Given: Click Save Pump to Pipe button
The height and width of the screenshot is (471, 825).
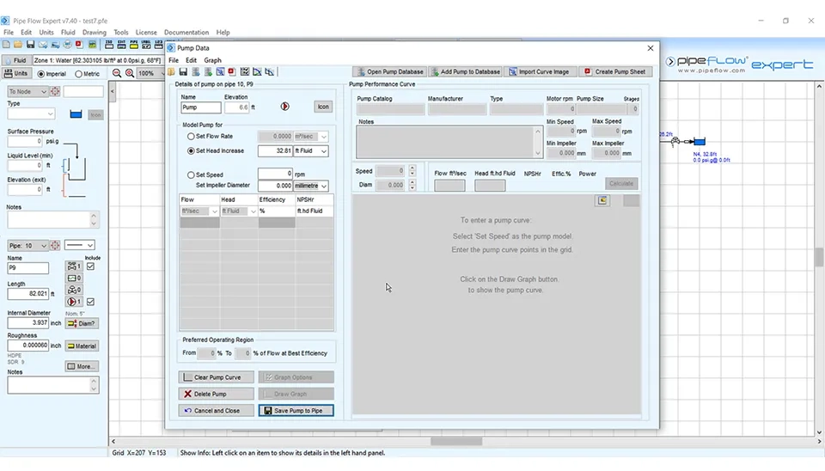Looking at the screenshot, I should point(296,411).
